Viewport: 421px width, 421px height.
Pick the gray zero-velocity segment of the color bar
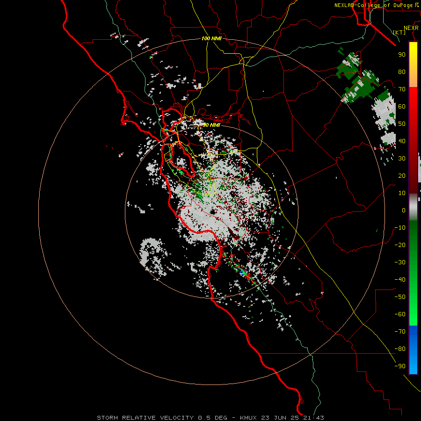pos(413,207)
